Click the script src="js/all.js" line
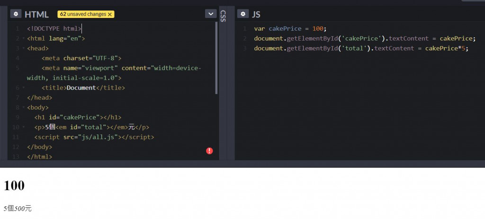 94,137
